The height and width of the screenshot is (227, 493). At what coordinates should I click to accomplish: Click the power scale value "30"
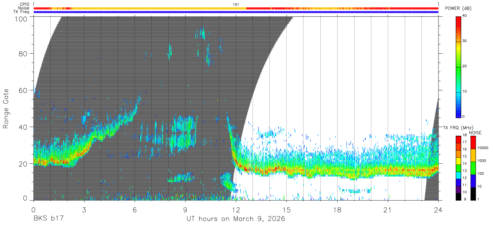(464, 41)
